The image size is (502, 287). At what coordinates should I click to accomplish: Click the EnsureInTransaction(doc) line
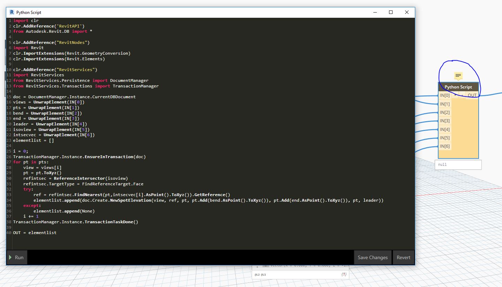79,157
